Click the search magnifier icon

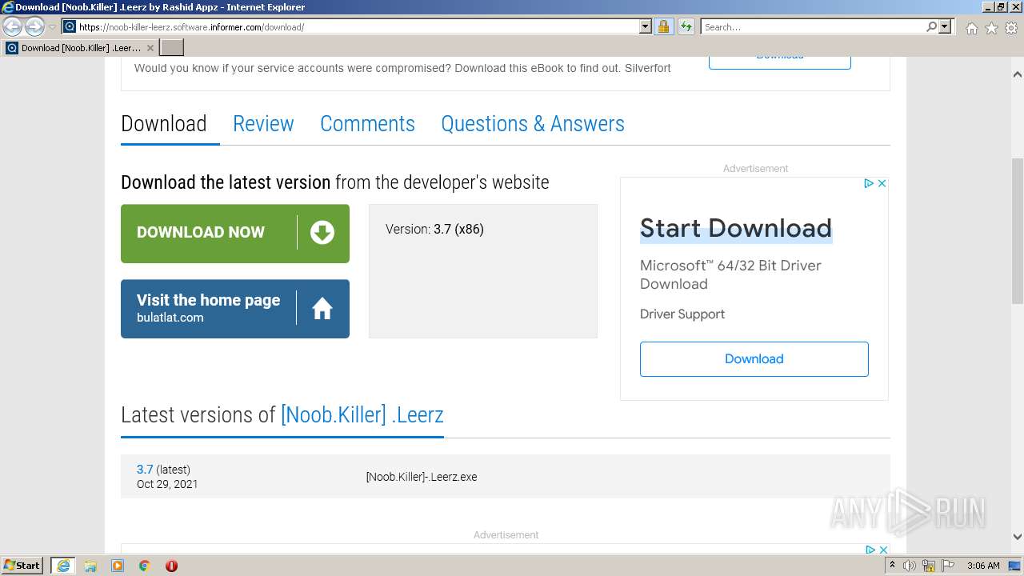click(x=931, y=26)
